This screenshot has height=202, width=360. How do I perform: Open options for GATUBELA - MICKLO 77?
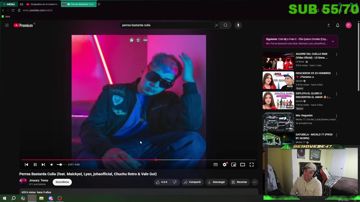(x=336, y=135)
